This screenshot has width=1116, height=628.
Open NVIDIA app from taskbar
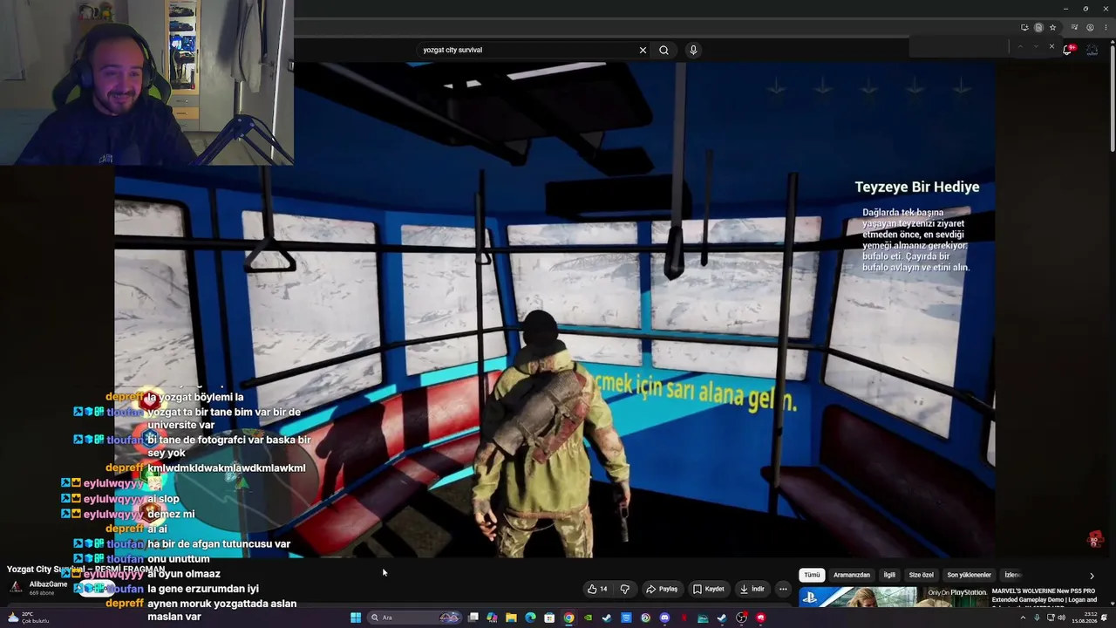pos(588,618)
